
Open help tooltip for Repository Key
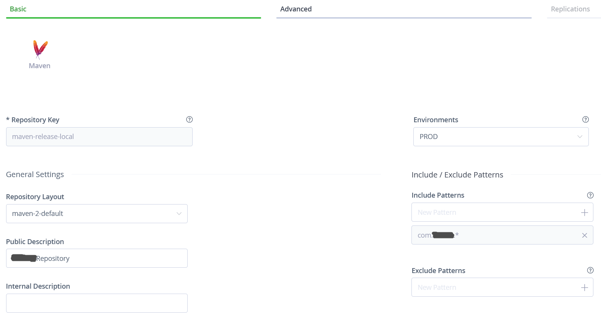189,120
